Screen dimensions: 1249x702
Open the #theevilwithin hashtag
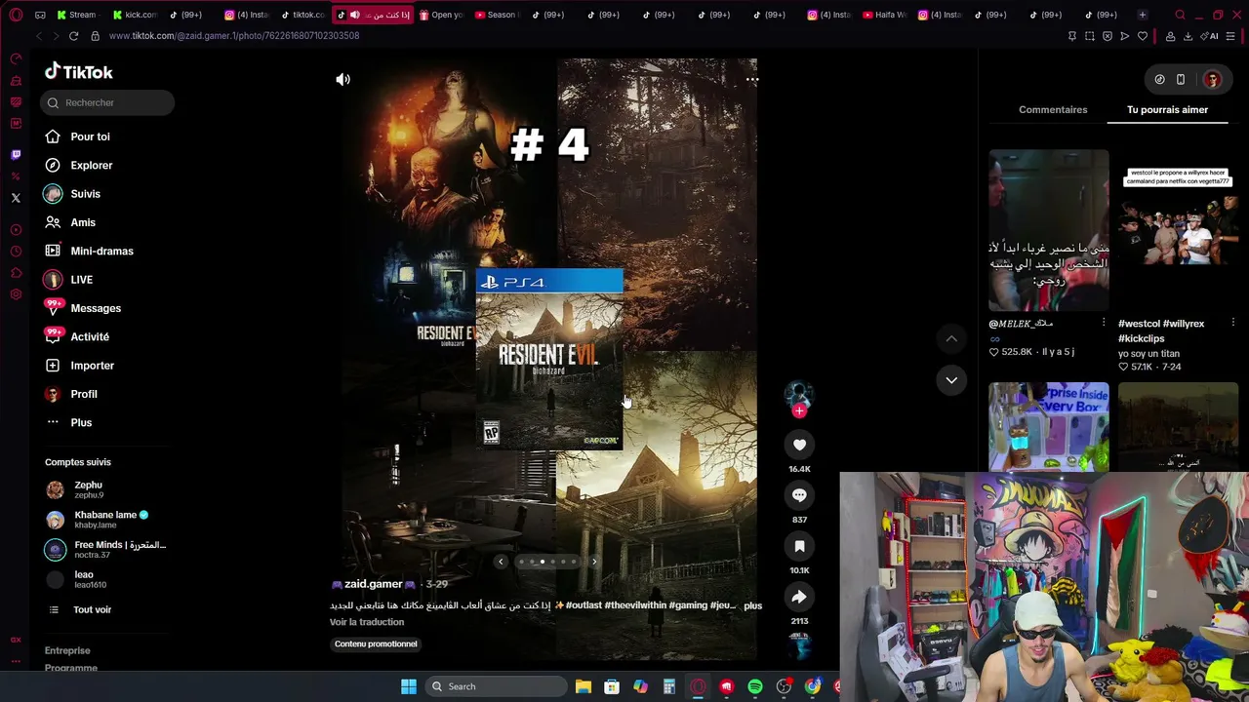point(636,605)
